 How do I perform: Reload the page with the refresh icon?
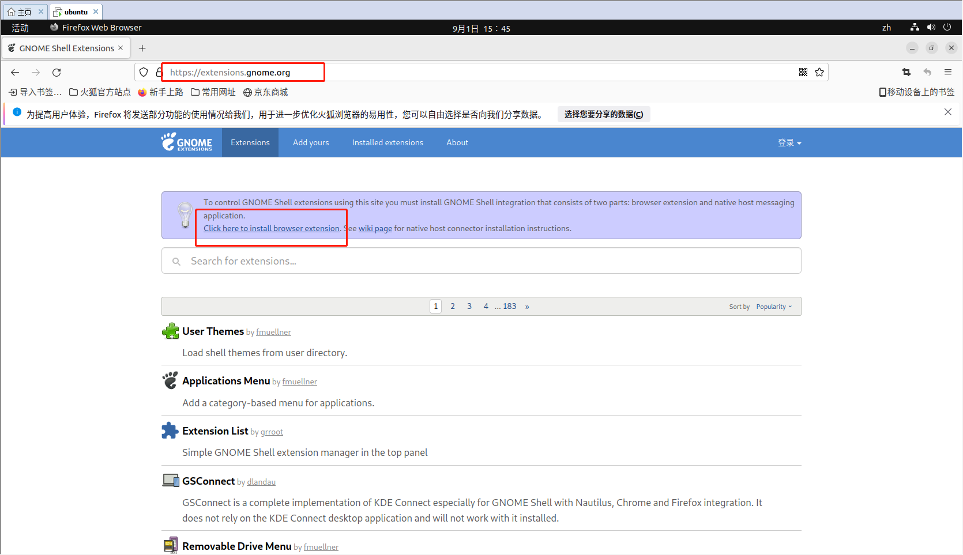[57, 72]
